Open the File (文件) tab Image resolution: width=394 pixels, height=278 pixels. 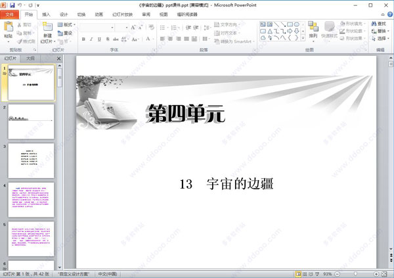[x=9, y=14]
